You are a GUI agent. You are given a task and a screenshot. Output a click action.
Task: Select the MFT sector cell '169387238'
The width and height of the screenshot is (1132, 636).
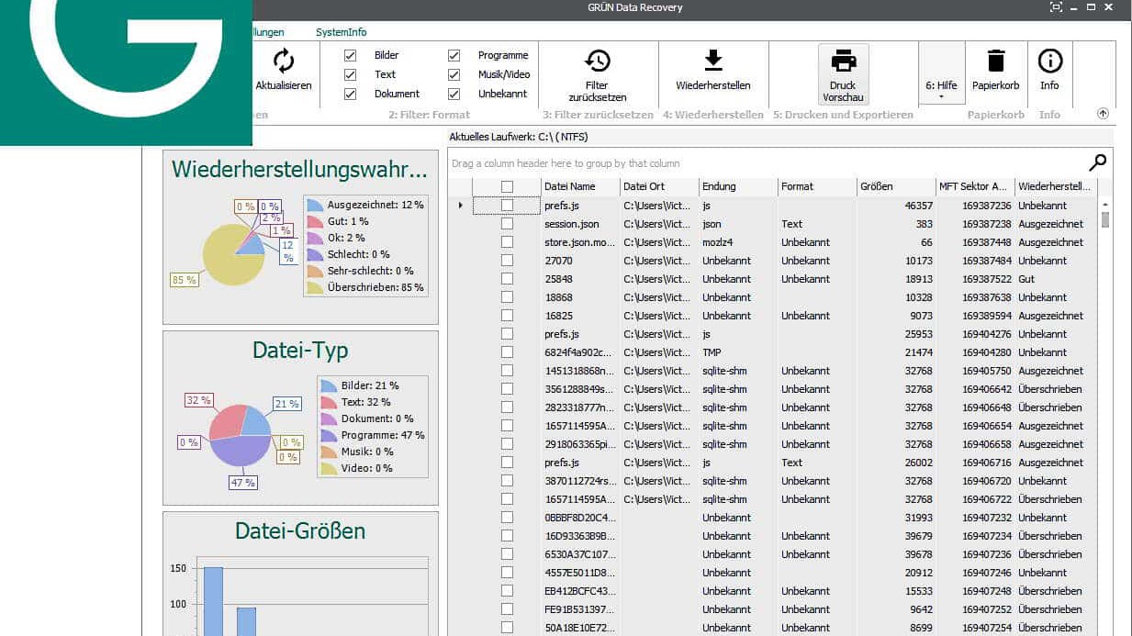pyautogui.click(x=975, y=224)
